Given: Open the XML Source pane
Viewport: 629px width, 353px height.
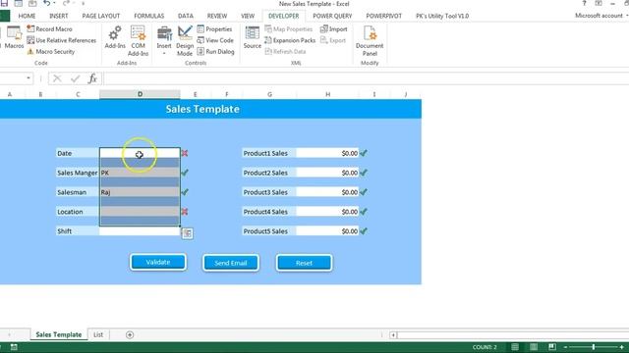Looking at the screenshot, I should tap(253, 37).
